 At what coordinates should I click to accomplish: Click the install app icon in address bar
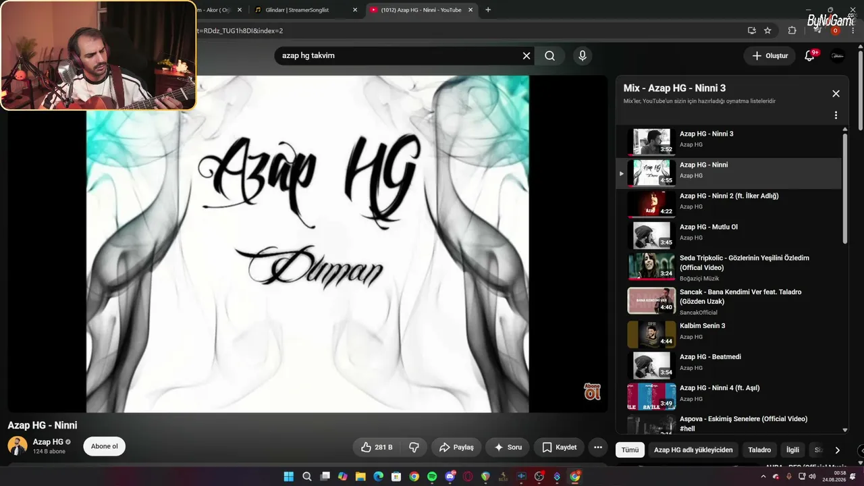[751, 30]
